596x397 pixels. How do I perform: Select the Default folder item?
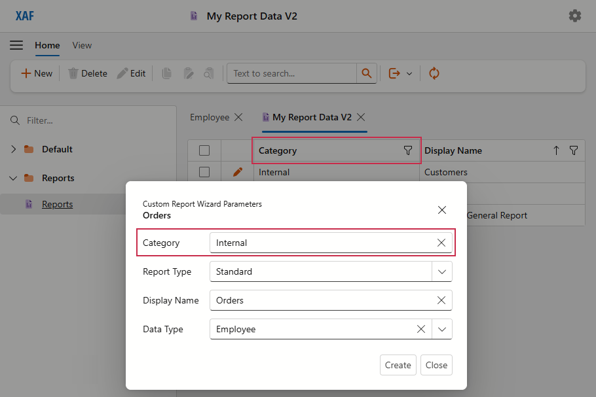coord(57,149)
